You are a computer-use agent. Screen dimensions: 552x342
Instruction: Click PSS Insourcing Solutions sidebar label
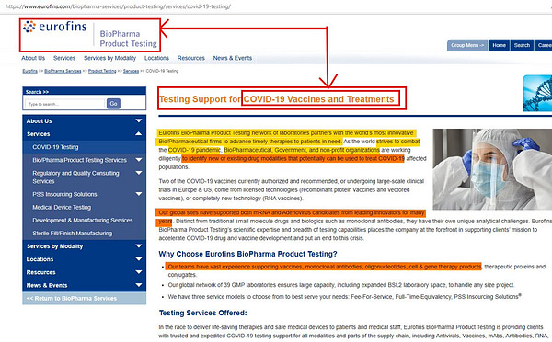click(x=64, y=194)
